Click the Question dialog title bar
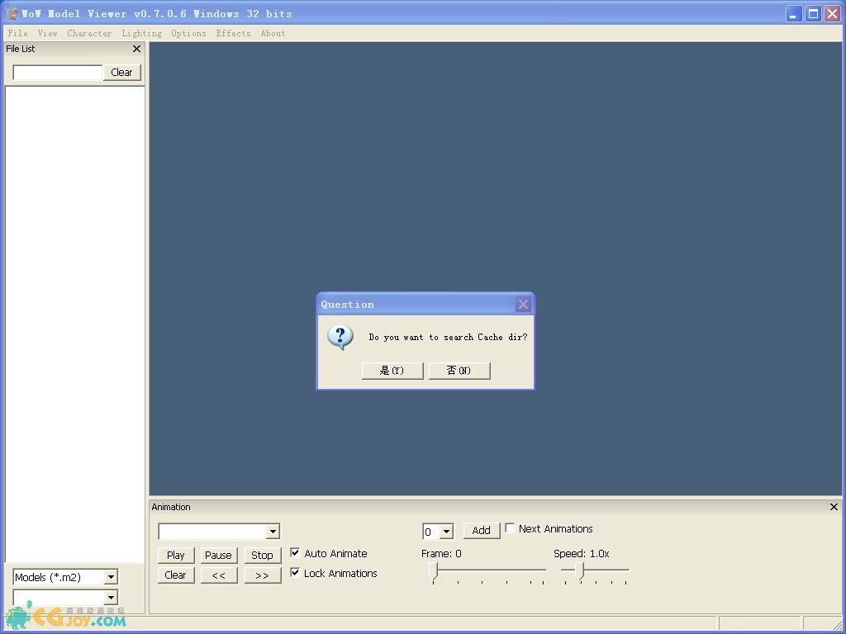This screenshot has height=634, width=846. tap(425, 305)
